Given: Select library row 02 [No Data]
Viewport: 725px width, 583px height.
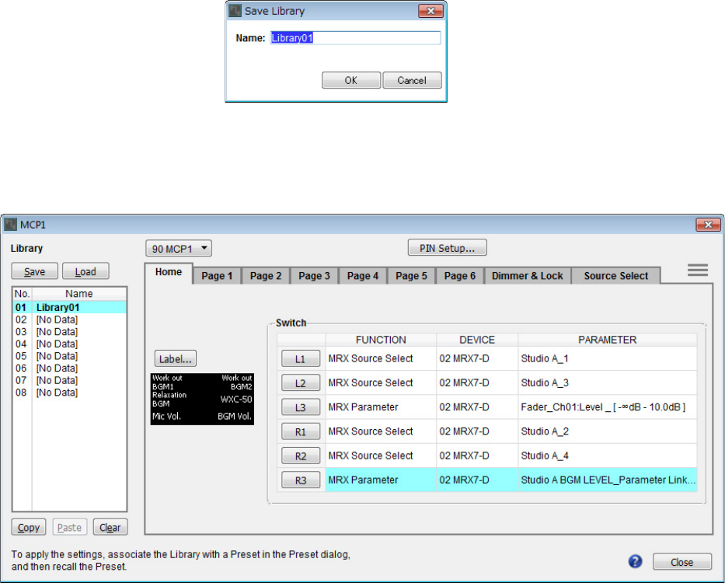Looking at the screenshot, I should [70, 319].
